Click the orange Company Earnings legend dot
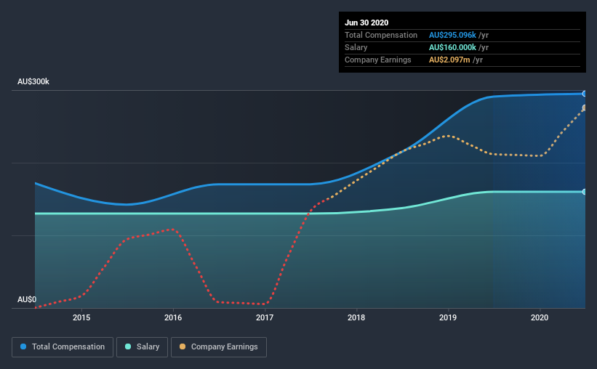The width and height of the screenshot is (597, 369). (183, 346)
